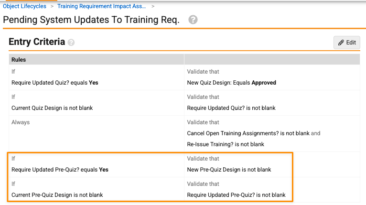The width and height of the screenshot is (366, 205).
Task: Click the Entry Criteria section heading
Action: point(37,42)
